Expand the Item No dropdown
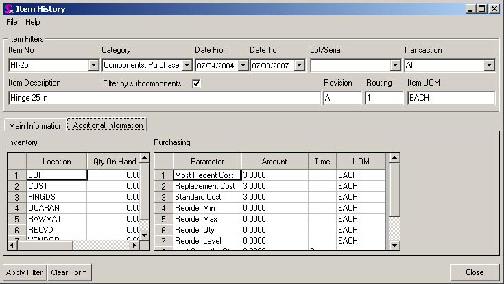 tap(94, 66)
